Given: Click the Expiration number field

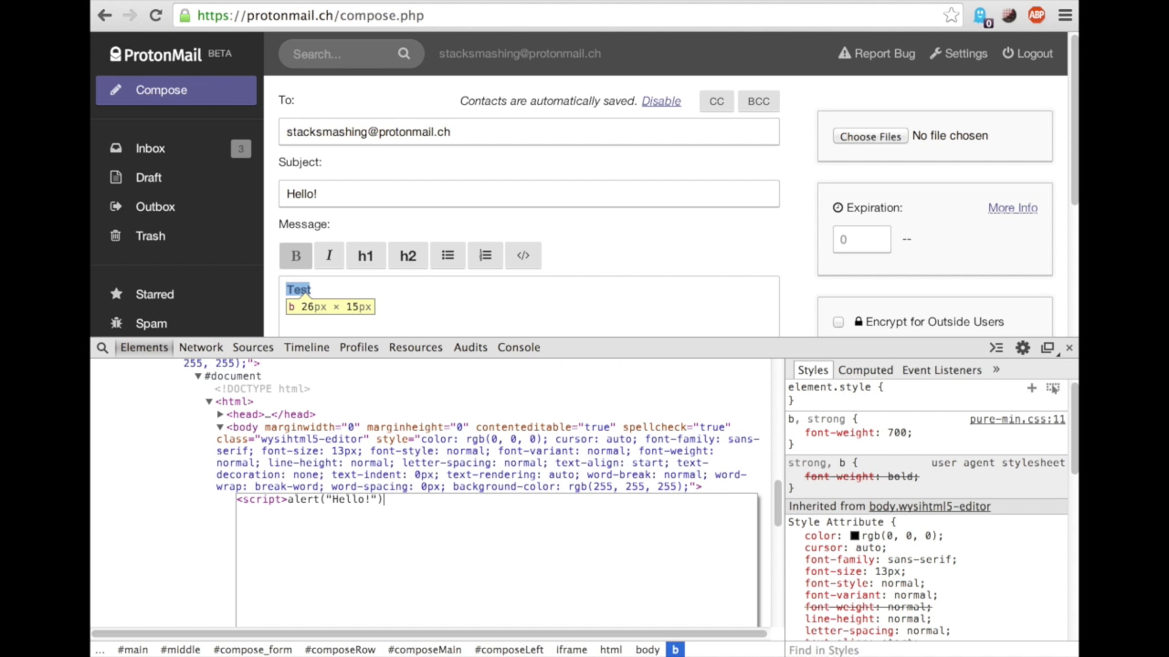Looking at the screenshot, I should [862, 239].
